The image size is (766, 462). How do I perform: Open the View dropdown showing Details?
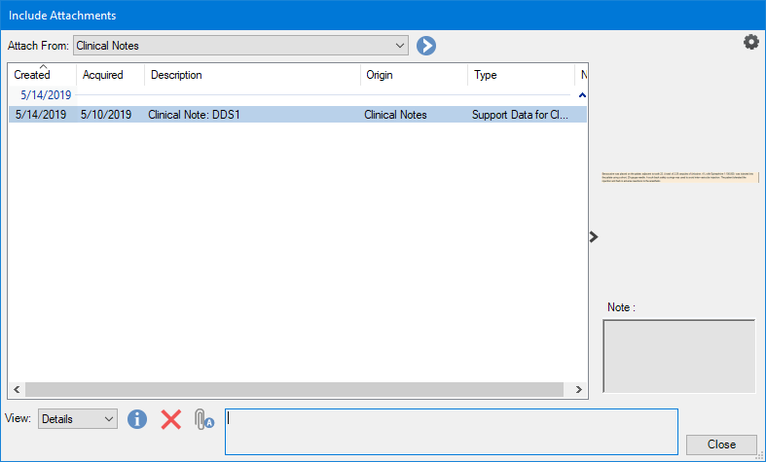coord(77,418)
